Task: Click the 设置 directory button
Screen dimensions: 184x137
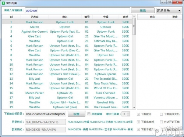Action: pyautogui.click(x=77, y=114)
